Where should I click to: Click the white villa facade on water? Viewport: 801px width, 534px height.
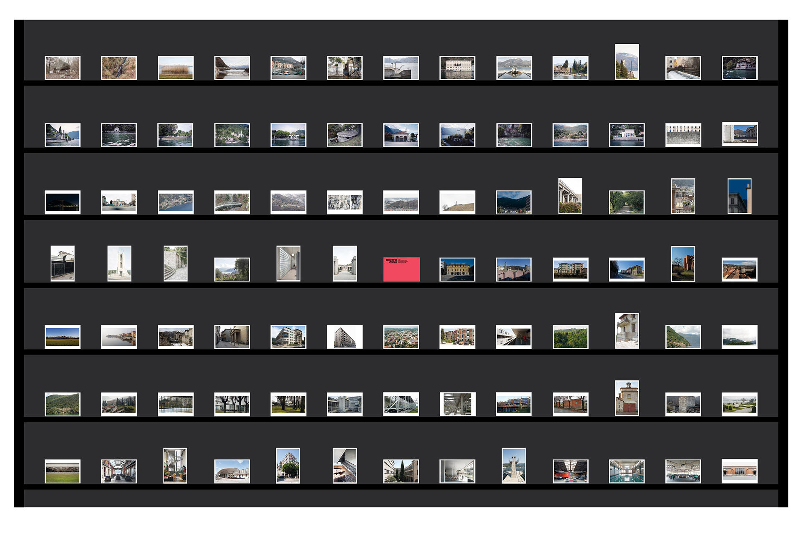(457, 68)
